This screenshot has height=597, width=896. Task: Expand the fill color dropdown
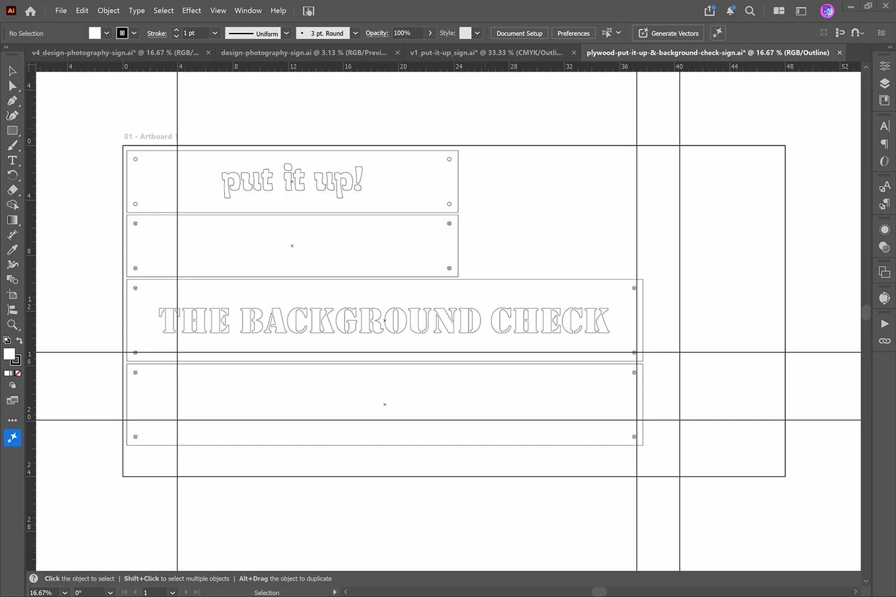tap(106, 33)
